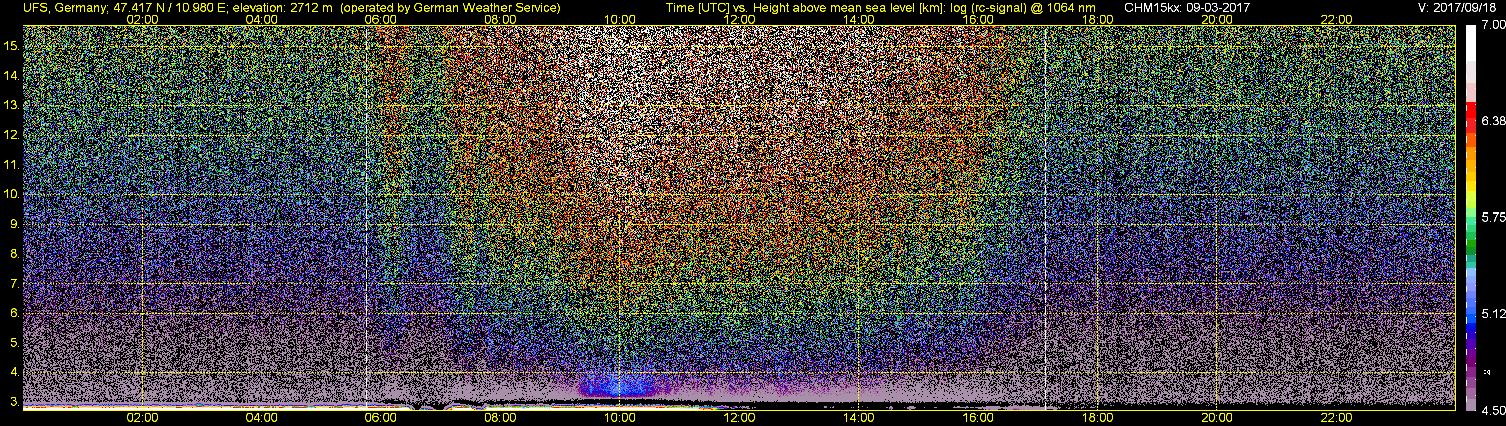Click the red band of the color scale
1506x426 pixels.
click(x=1471, y=117)
